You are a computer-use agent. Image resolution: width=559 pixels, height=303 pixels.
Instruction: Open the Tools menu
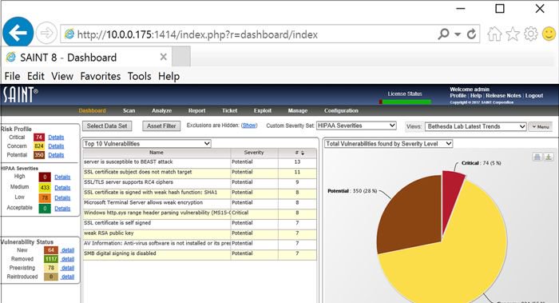[x=139, y=76]
